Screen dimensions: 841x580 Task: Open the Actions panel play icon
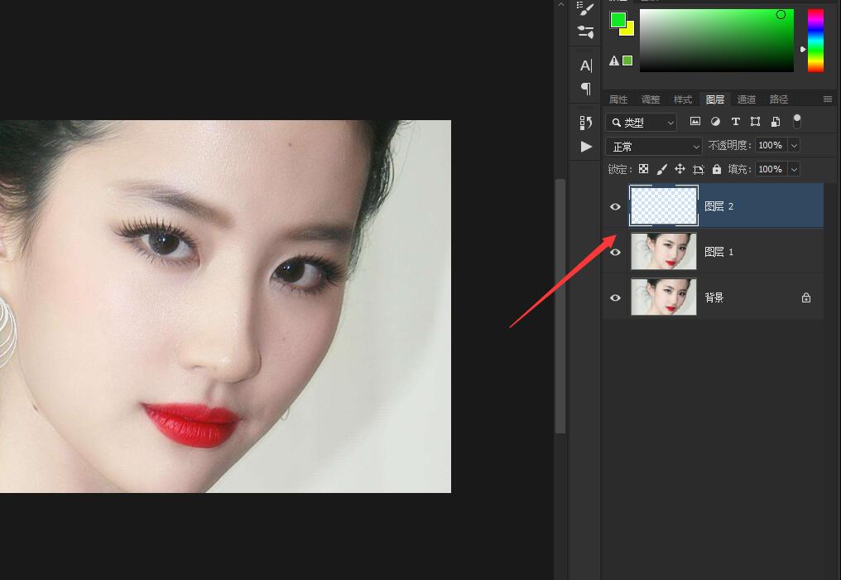pos(585,147)
